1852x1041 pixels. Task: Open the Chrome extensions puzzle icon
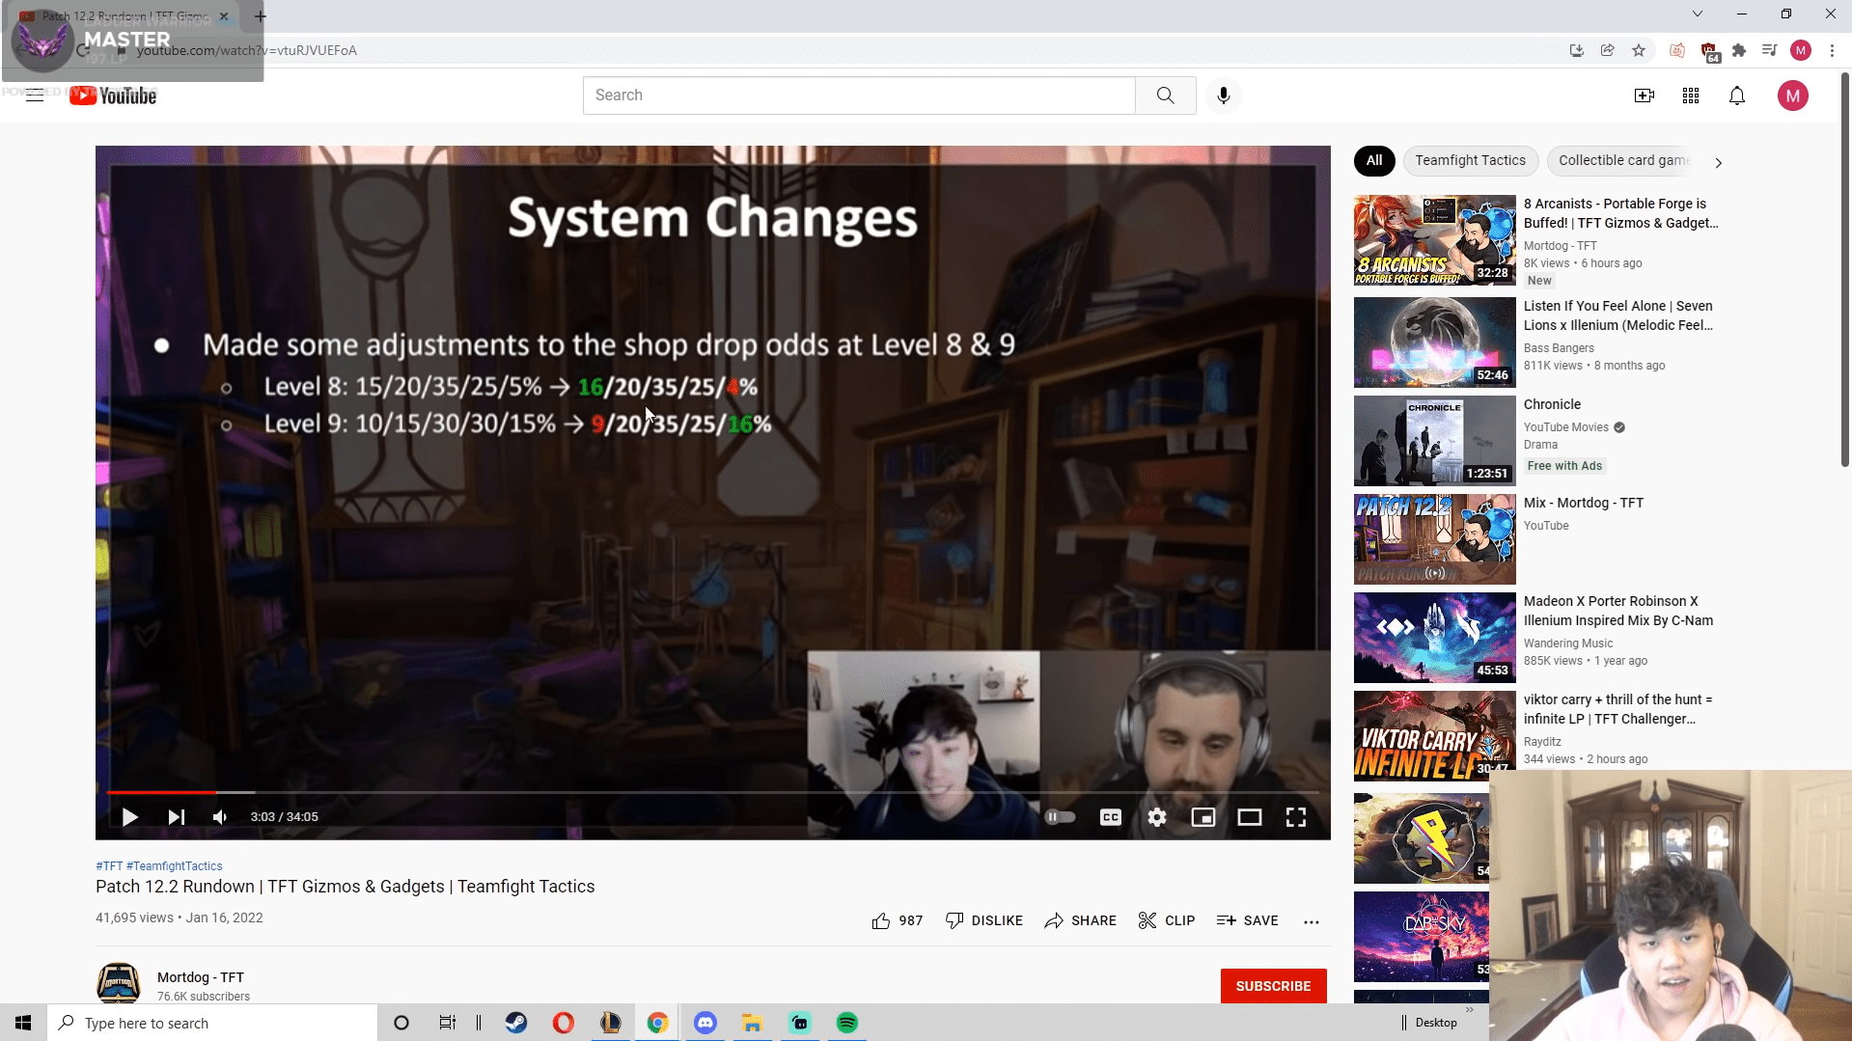coord(1739,50)
